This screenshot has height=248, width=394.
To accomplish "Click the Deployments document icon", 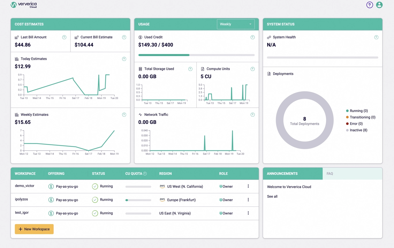I will point(269,74).
